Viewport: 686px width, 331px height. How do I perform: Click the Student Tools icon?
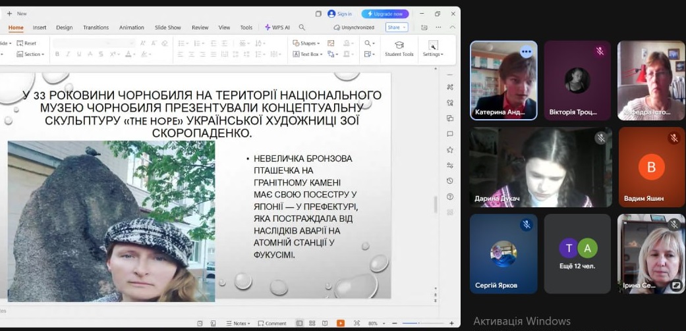point(399,45)
